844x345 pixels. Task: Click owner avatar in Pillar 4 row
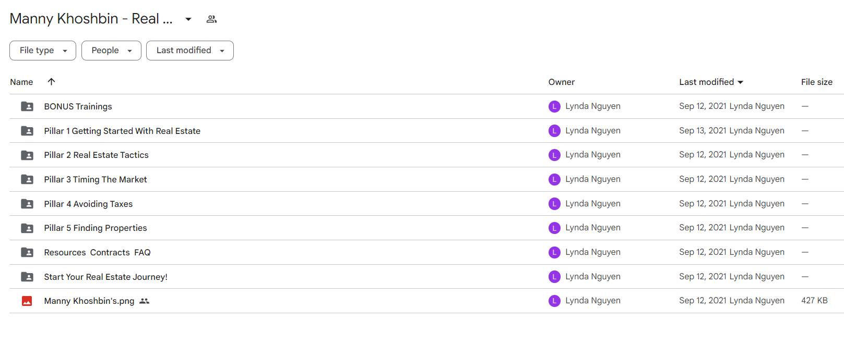[554, 204]
